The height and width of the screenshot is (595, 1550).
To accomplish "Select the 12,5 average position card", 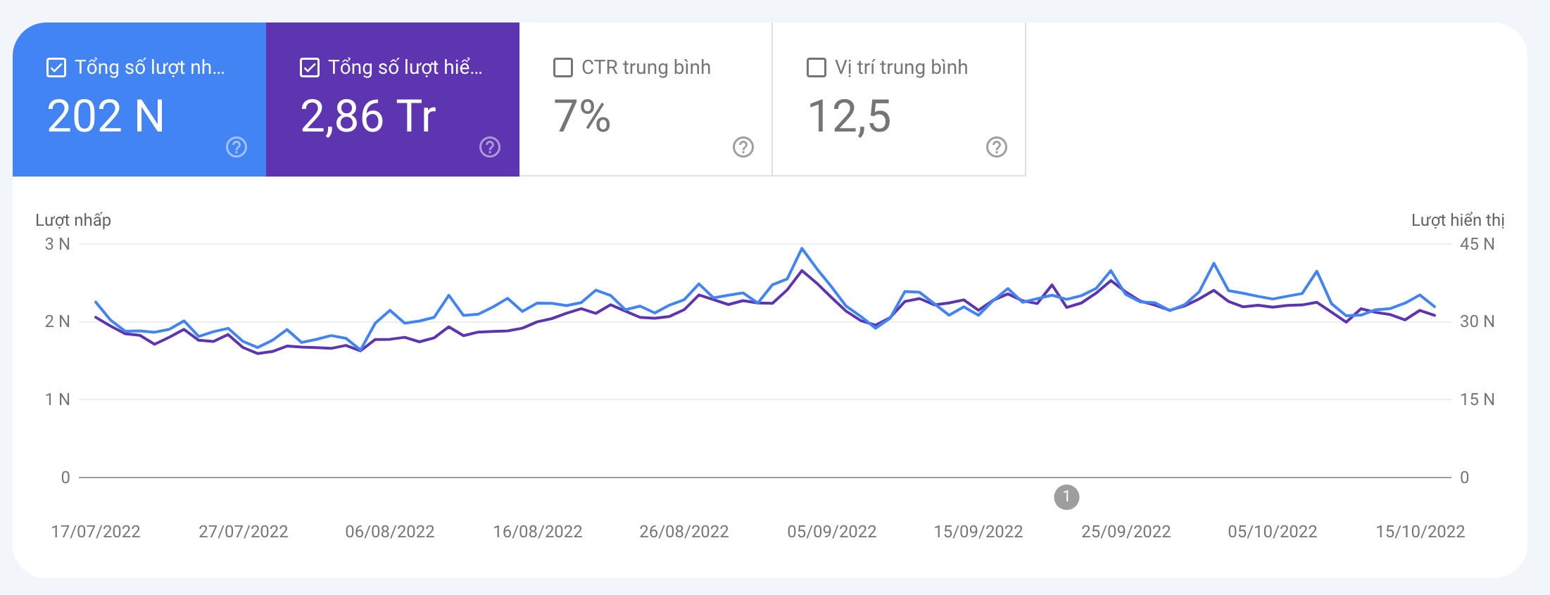I will pos(900,99).
